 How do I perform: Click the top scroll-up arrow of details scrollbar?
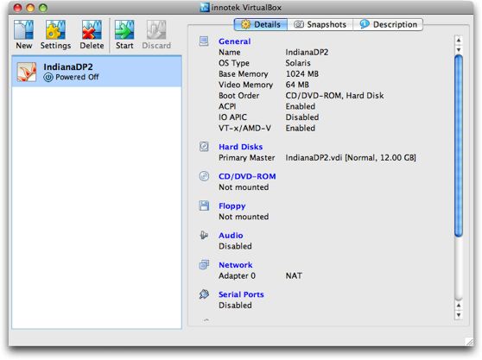(459, 40)
